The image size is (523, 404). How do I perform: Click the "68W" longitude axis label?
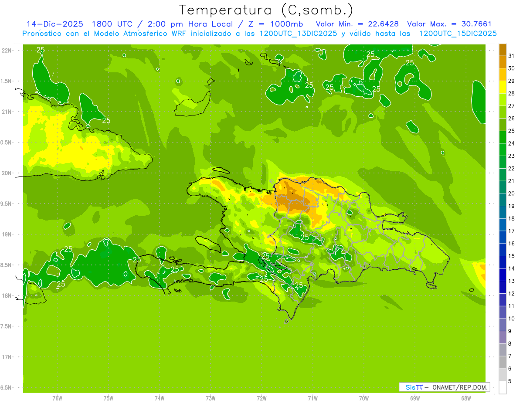point(465,398)
